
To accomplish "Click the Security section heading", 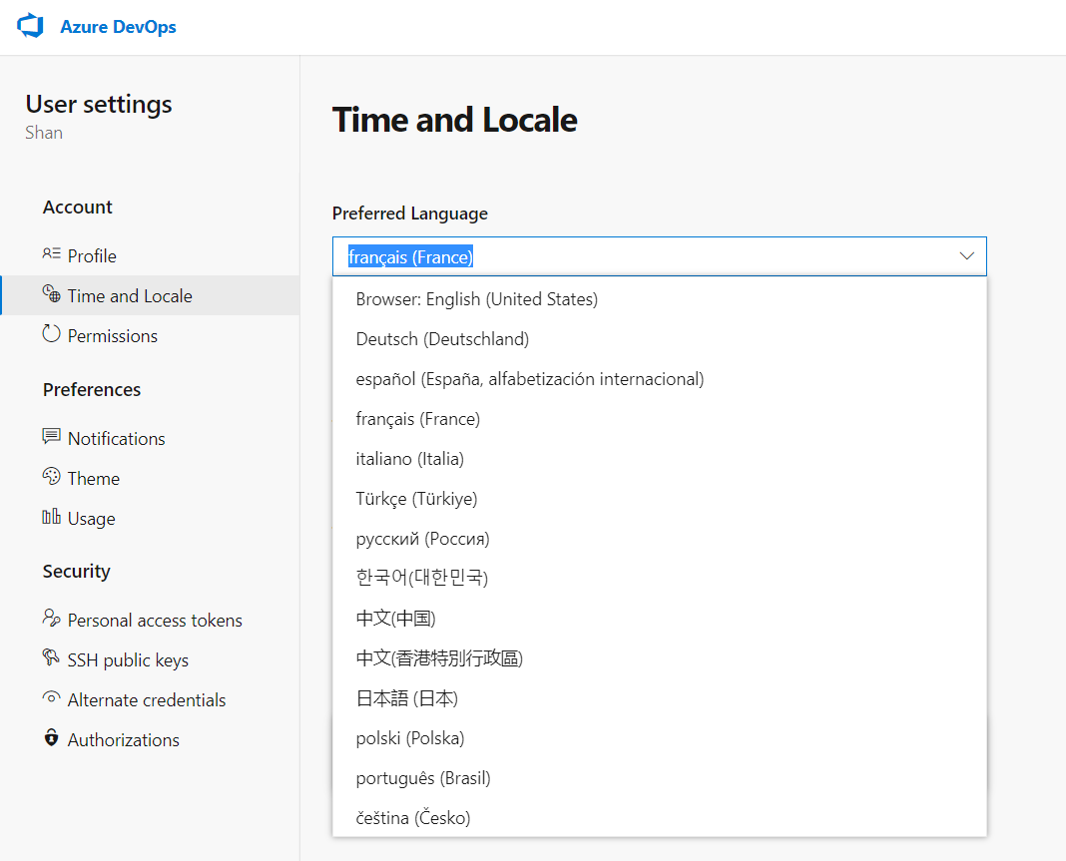I will pos(76,572).
